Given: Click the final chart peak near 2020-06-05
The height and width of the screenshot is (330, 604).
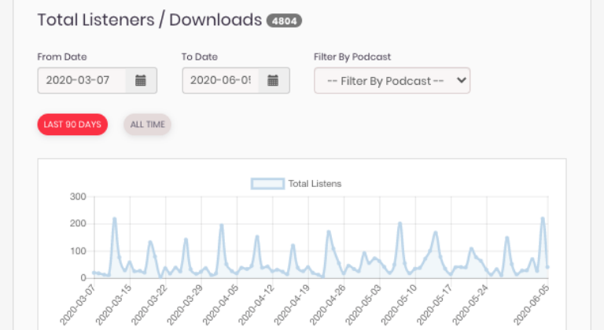Looking at the screenshot, I should click(543, 218).
